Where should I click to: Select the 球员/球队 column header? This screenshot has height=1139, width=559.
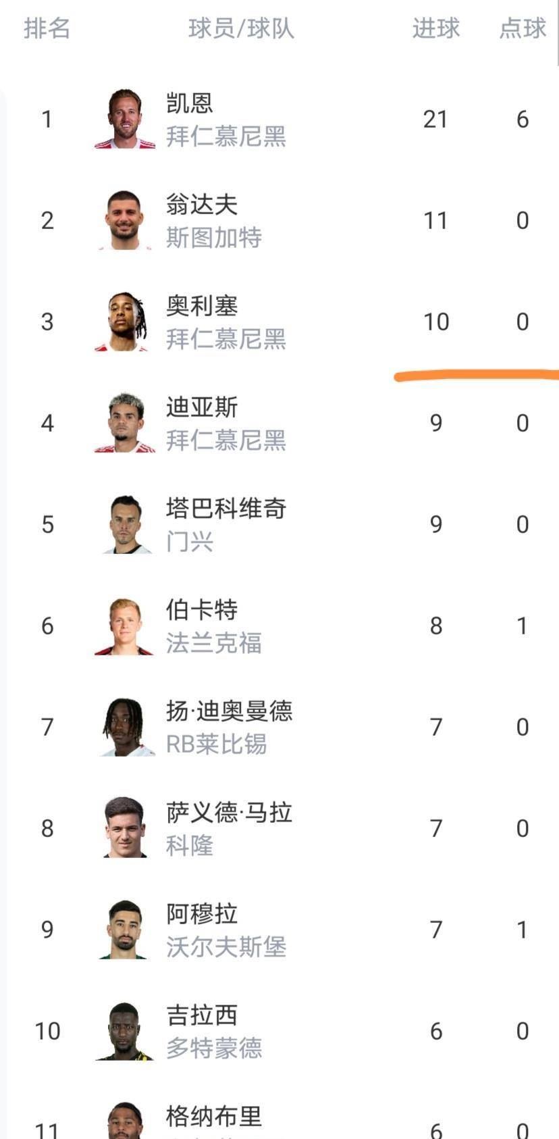tap(241, 28)
